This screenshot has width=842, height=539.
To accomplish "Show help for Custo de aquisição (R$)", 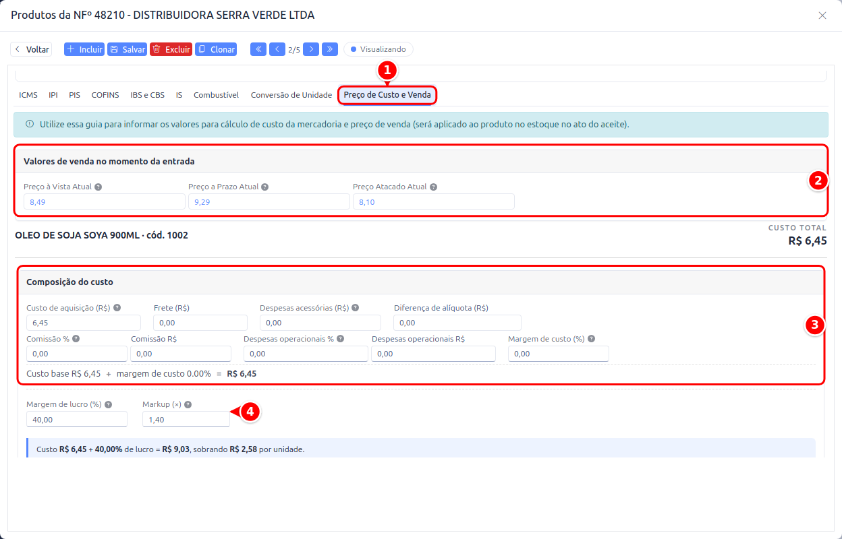I will coord(117,308).
